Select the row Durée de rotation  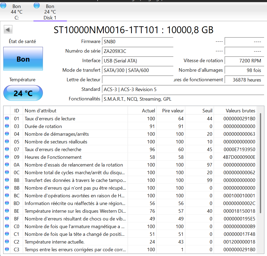coord(130,126)
